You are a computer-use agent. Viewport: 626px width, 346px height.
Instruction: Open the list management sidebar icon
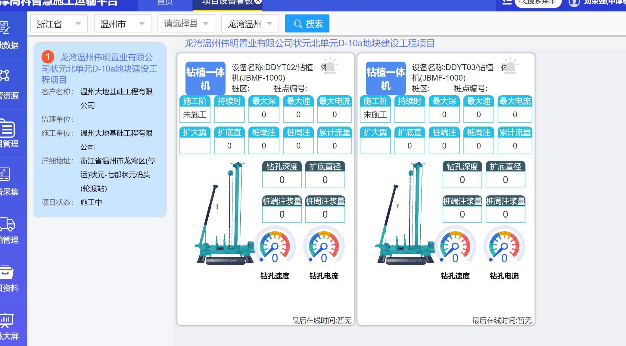(7, 129)
